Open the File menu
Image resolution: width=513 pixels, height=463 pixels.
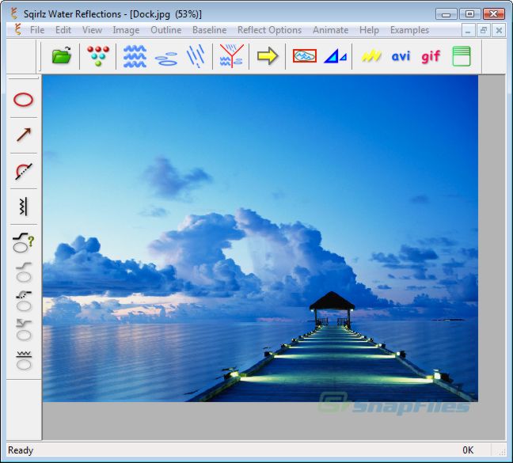click(x=37, y=30)
